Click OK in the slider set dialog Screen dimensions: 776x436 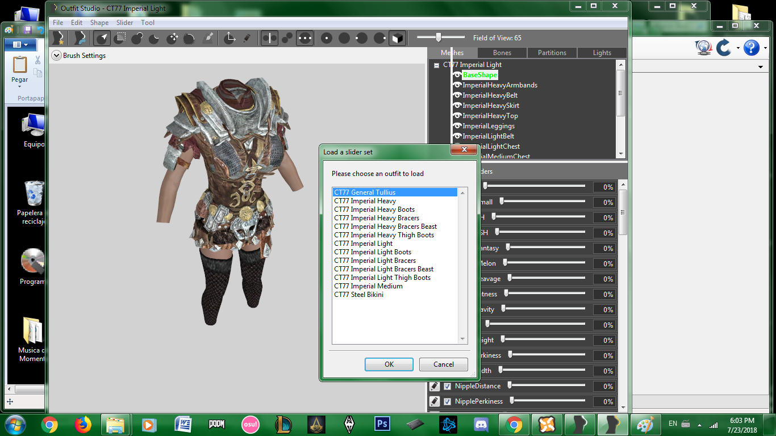point(389,364)
